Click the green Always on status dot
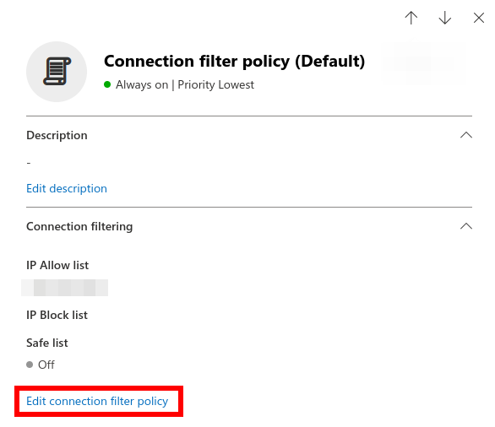 pos(107,84)
